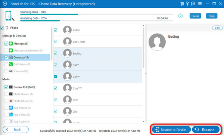The image size is (224, 135).
Task: Click the Message Attachments icon
Action: coord(11,50)
